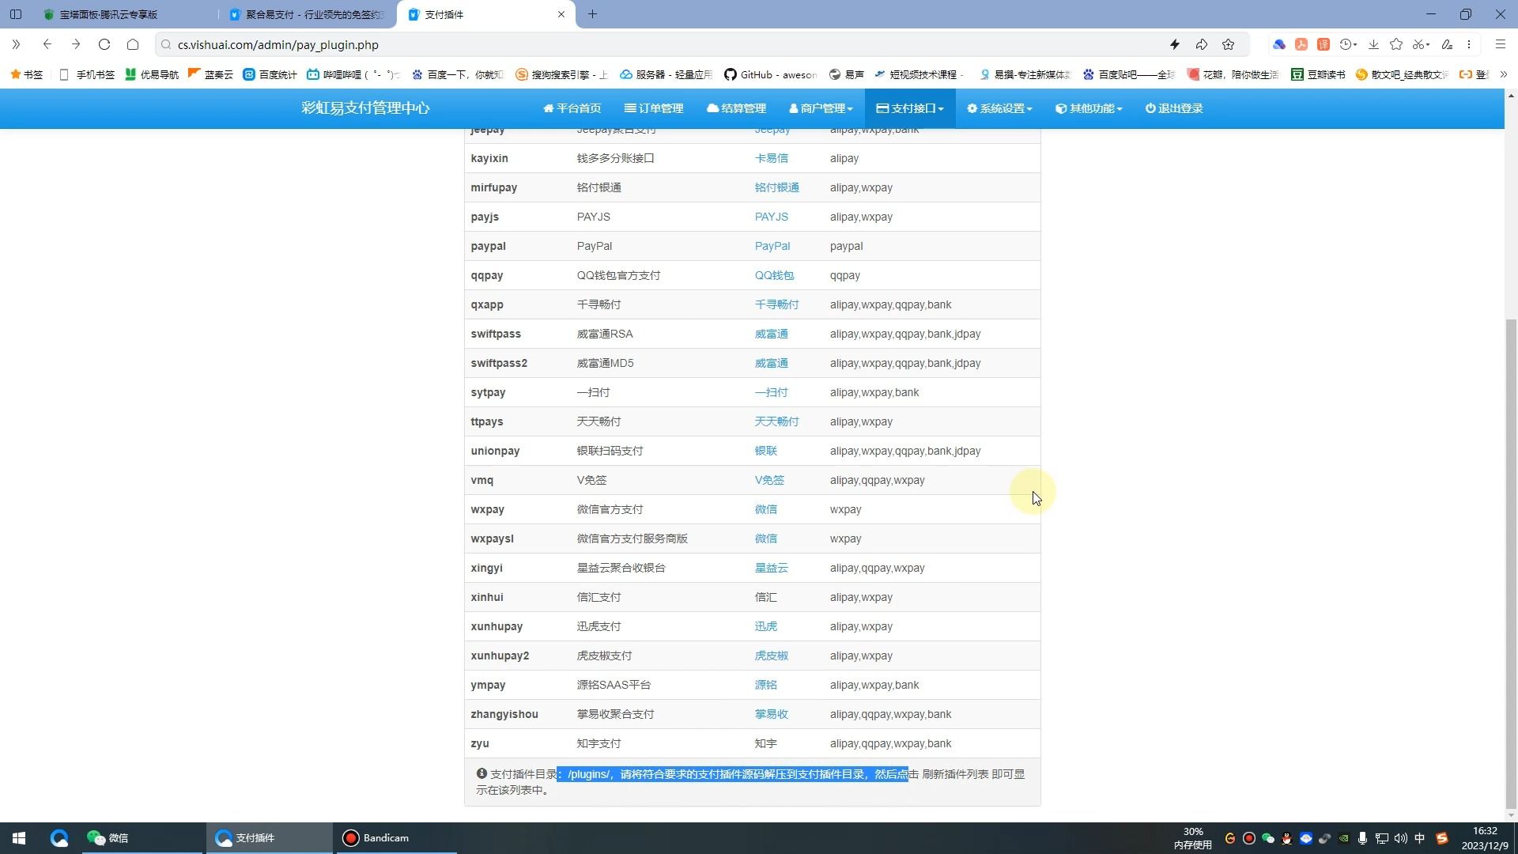Image resolution: width=1518 pixels, height=854 pixels.
Task: Open the 微信 link in wxpaysl row
Action: coord(765,538)
